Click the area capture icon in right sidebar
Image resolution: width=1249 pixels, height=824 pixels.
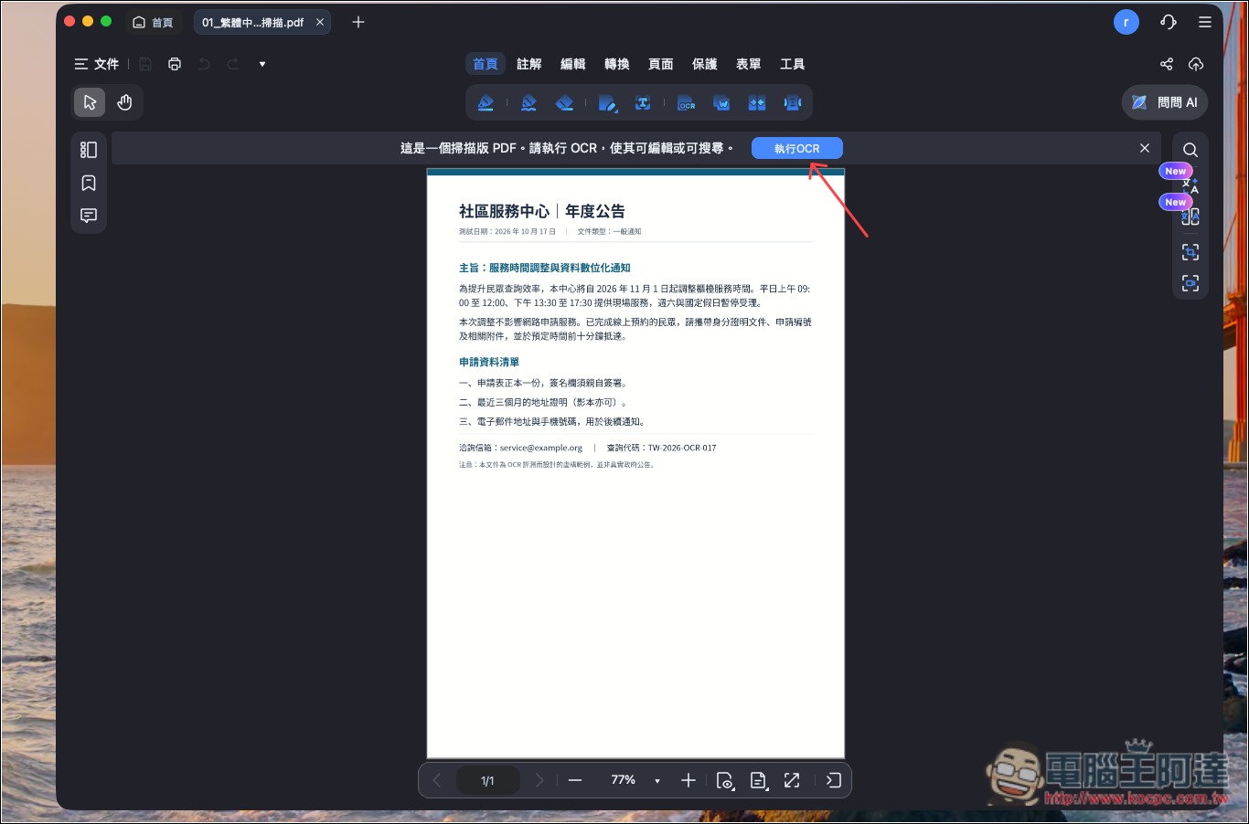pos(1190,251)
